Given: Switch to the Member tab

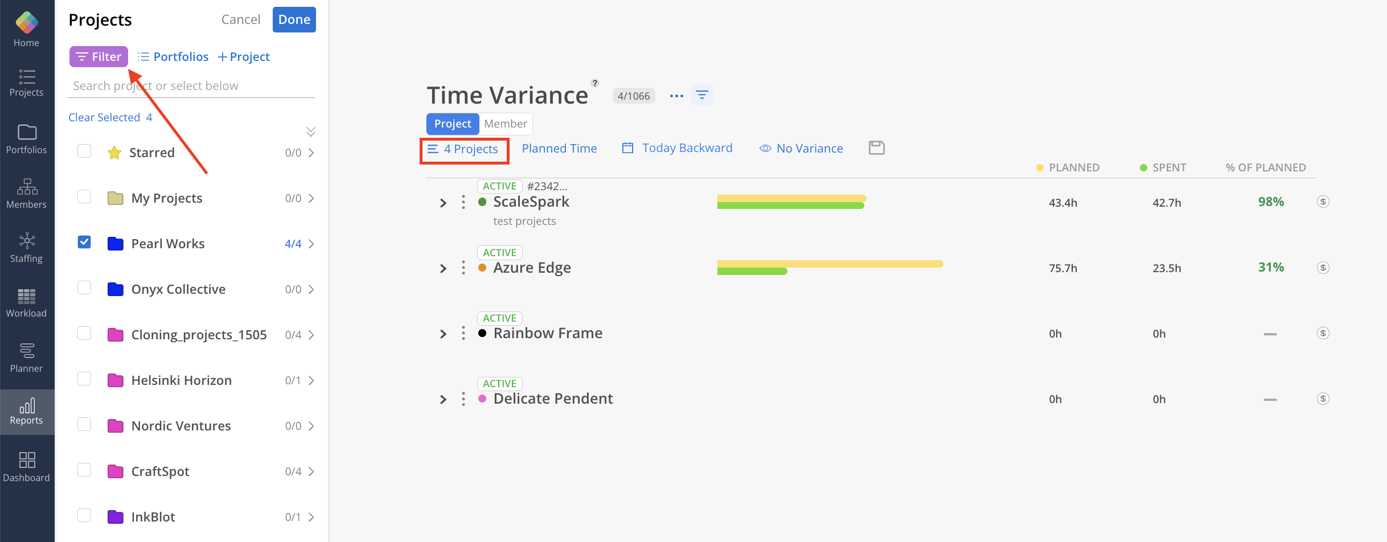Looking at the screenshot, I should pyautogui.click(x=506, y=124).
